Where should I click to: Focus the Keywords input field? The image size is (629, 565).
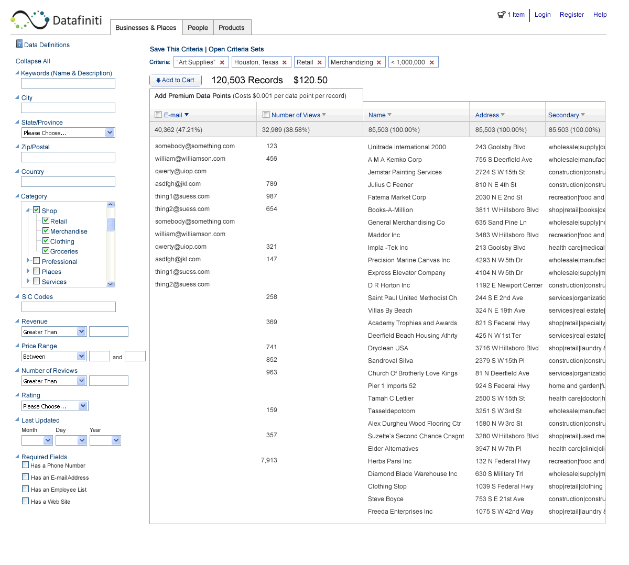click(68, 83)
